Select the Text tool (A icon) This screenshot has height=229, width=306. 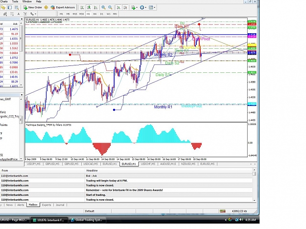(x=19, y=14)
